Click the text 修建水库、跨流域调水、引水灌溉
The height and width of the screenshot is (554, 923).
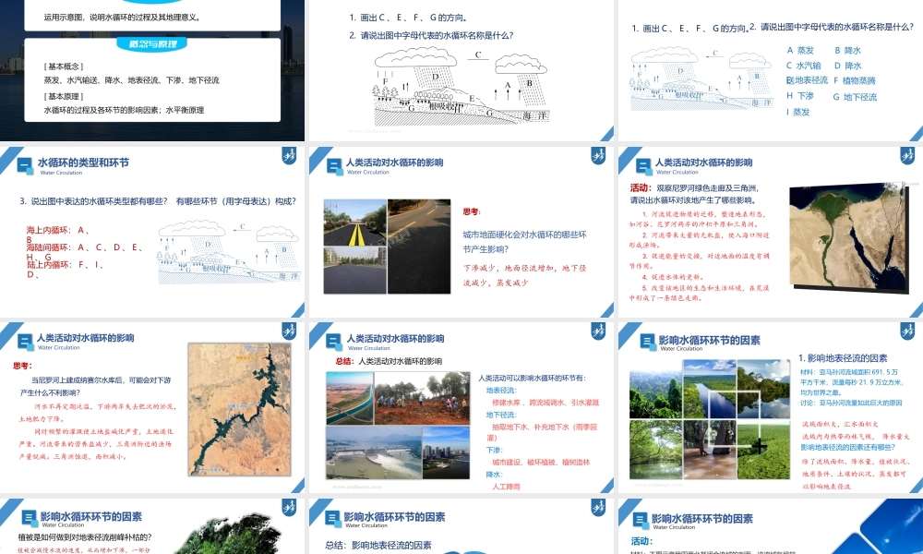(x=545, y=402)
